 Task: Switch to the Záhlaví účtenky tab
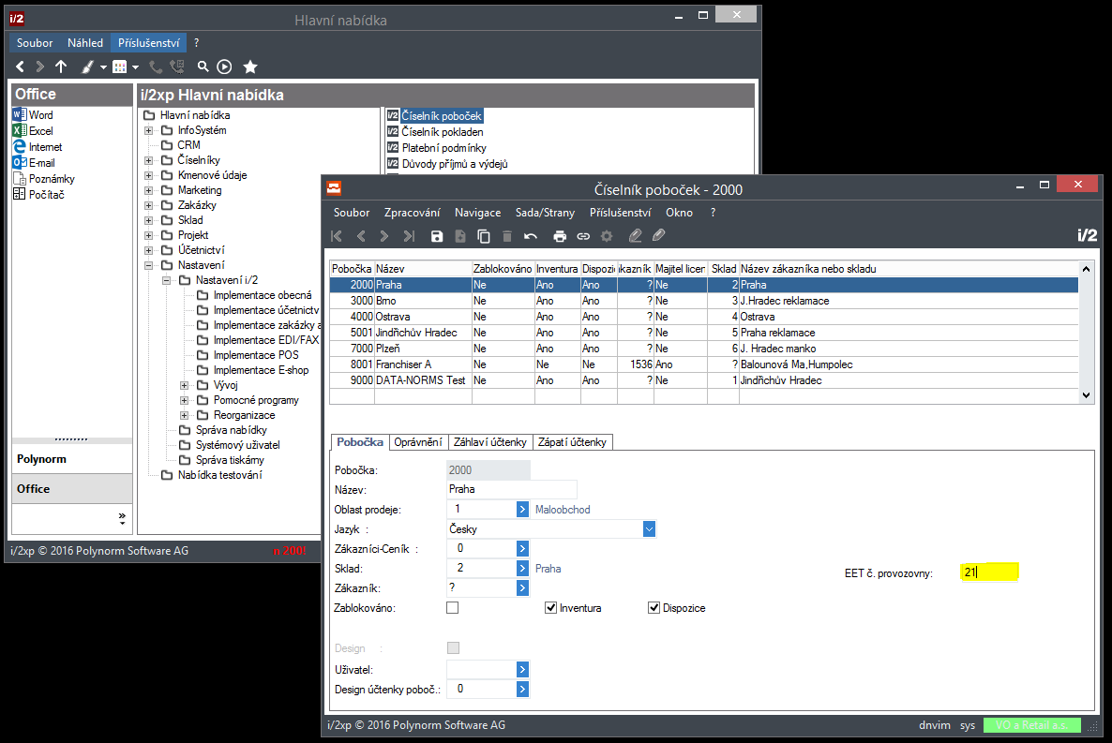(x=489, y=442)
